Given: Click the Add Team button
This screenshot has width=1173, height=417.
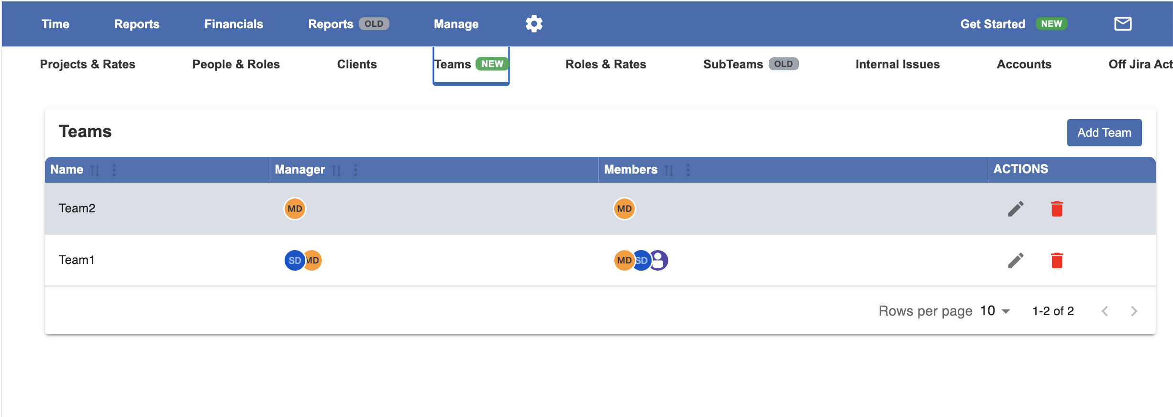Looking at the screenshot, I should tap(1104, 132).
